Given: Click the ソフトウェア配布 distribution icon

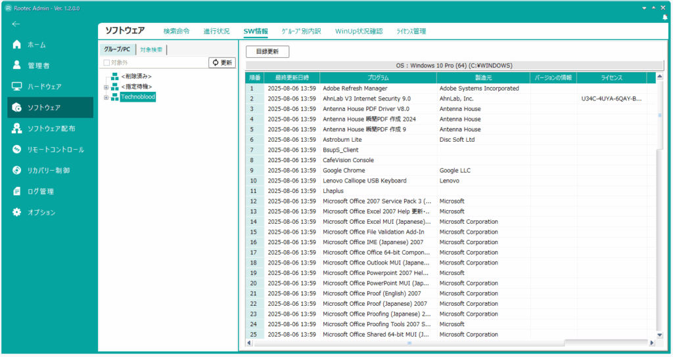Looking at the screenshot, I should tap(17, 129).
